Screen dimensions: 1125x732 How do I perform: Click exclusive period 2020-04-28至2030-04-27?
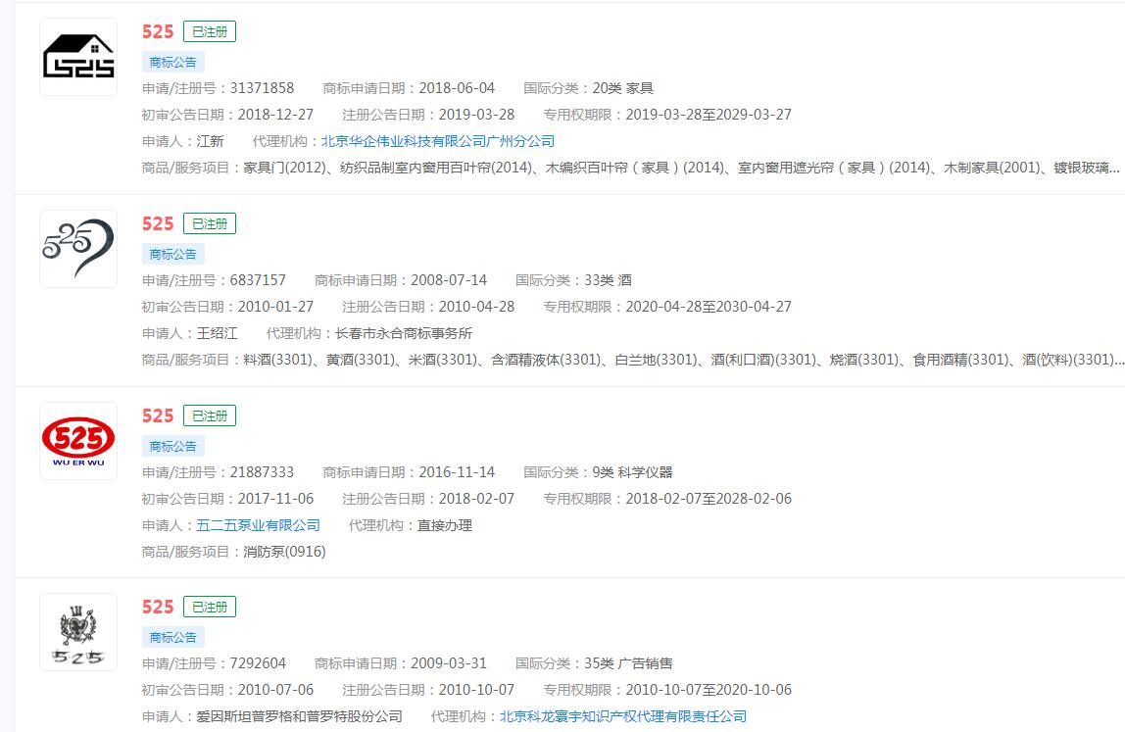[x=709, y=307]
